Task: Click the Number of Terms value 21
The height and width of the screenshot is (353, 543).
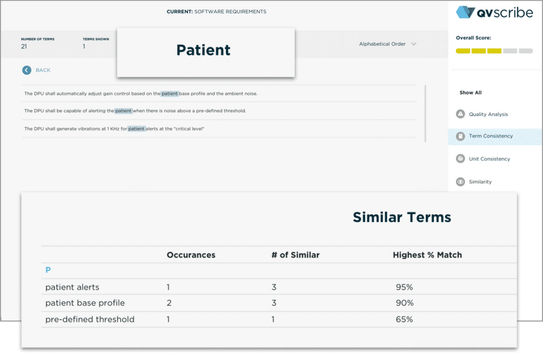Action: click(x=24, y=46)
